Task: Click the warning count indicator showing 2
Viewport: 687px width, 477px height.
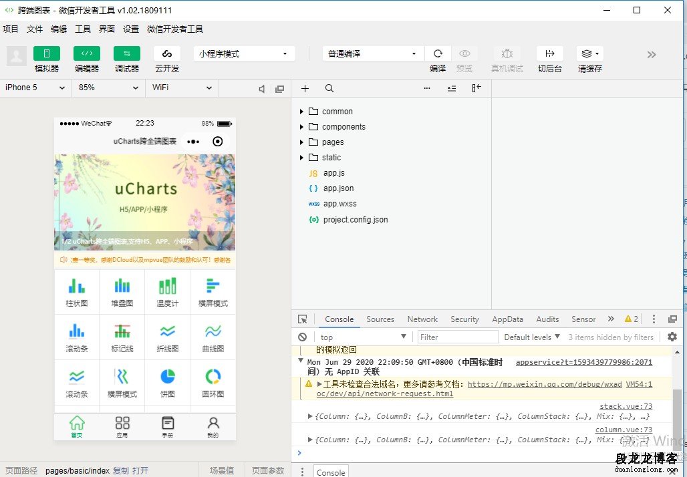Action: (x=632, y=319)
